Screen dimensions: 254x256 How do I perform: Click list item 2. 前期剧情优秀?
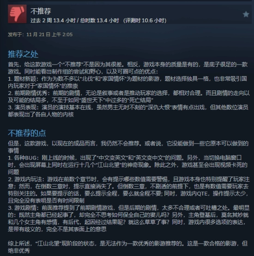(x=129, y=96)
